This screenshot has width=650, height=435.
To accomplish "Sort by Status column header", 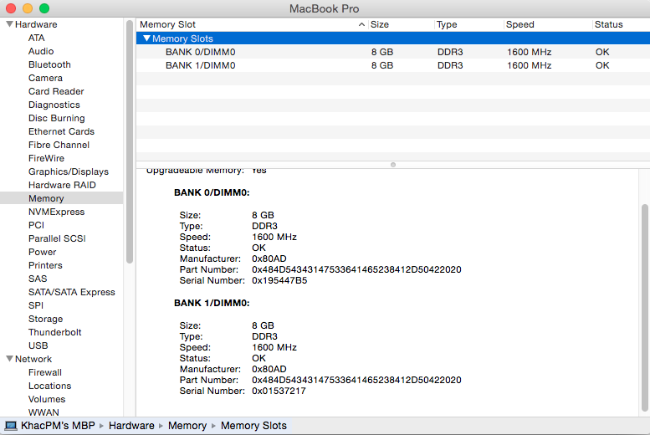I will click(621, 24).
